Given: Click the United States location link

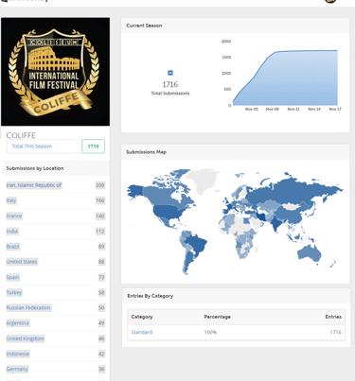Looking at the screenshot, I should point(22,262).
